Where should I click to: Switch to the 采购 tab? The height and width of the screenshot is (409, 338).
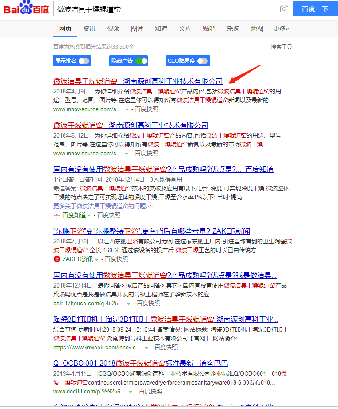[x=233, y=28]
